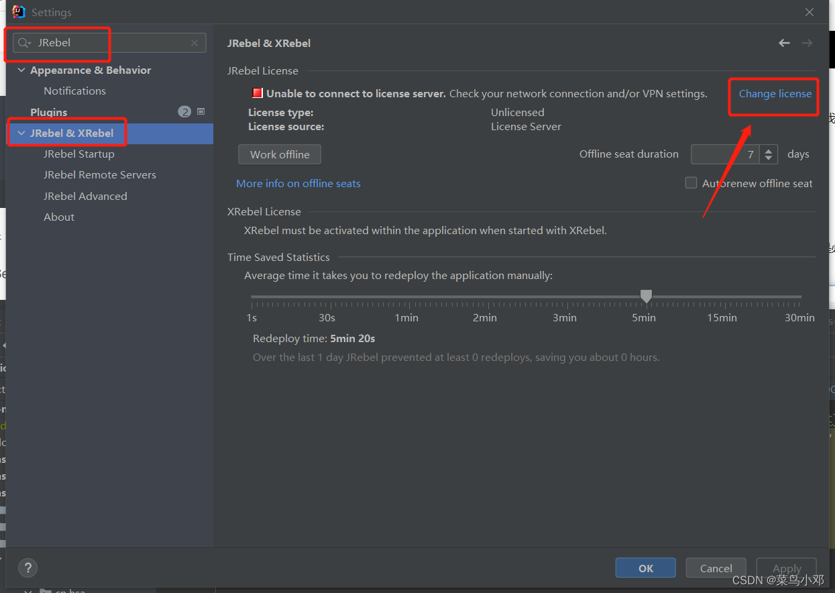Screen dimensions: 835x593
Task: Click the settings search field containing JRebel
Action: click(109, 43)
